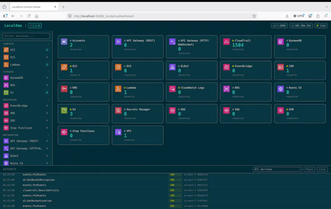The width and height of the screenshot is (331, 209).
Task: Select Lambda in the sidebar
Action: click(x=26, y=65)
